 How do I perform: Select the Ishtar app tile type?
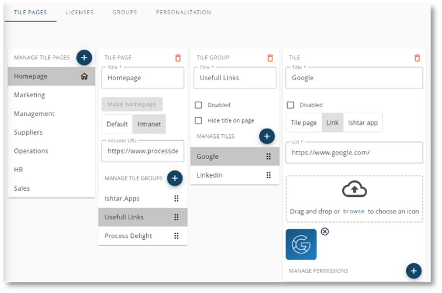coord(363,123)
